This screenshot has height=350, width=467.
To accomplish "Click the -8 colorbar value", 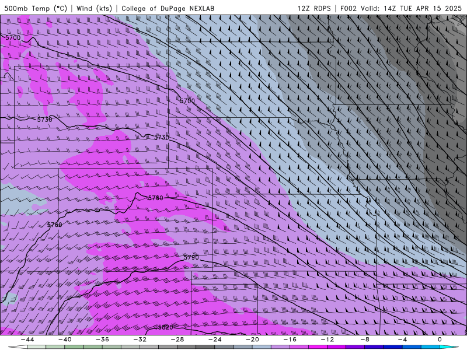I will click(x=364, y=339).
